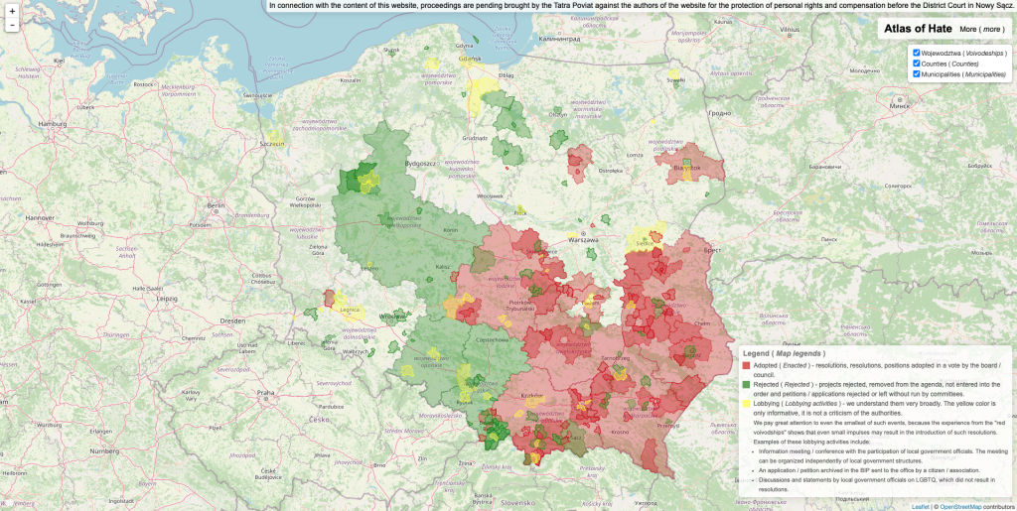Zoom in with the plus button
Image resolution: width=1017 pixels, height=511 pixels.
12,11
